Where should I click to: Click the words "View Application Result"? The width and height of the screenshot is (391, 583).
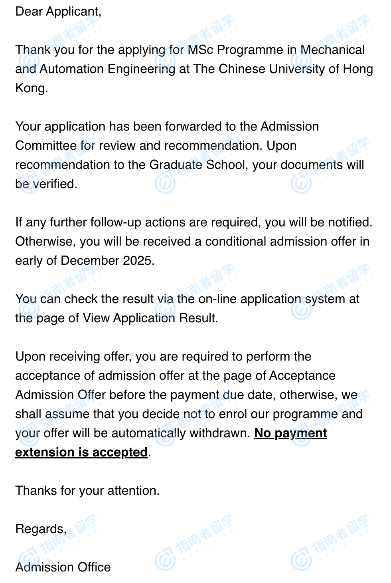pos(150,318)
